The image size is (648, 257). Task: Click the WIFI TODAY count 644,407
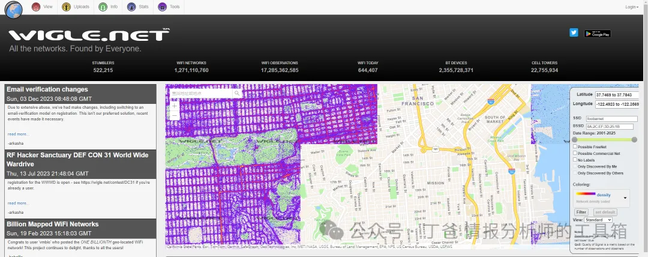coord(368,70)
